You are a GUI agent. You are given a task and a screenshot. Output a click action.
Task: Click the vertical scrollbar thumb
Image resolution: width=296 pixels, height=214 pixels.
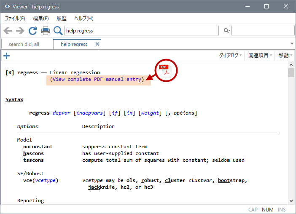[291, 73]
